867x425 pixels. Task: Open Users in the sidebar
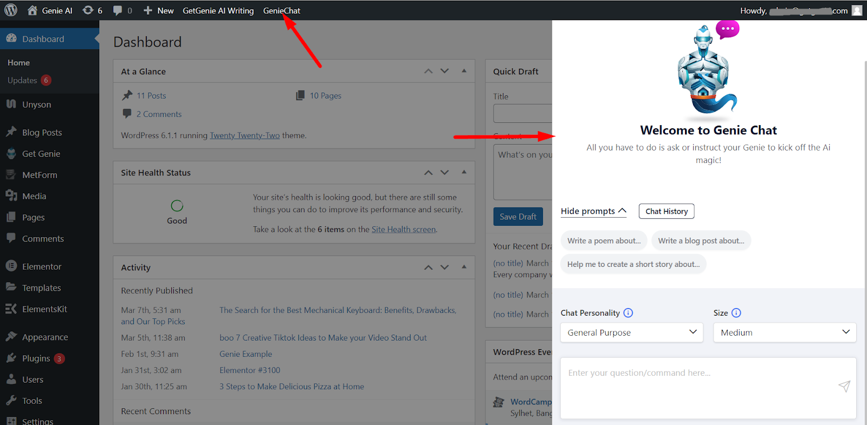pyautogui.click(x=49, y=380)
